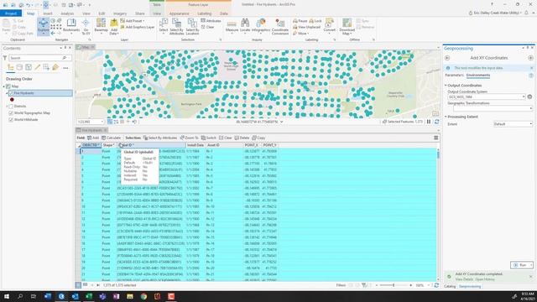
Task: Pause map drawing
Action: [x=429, y=122]
